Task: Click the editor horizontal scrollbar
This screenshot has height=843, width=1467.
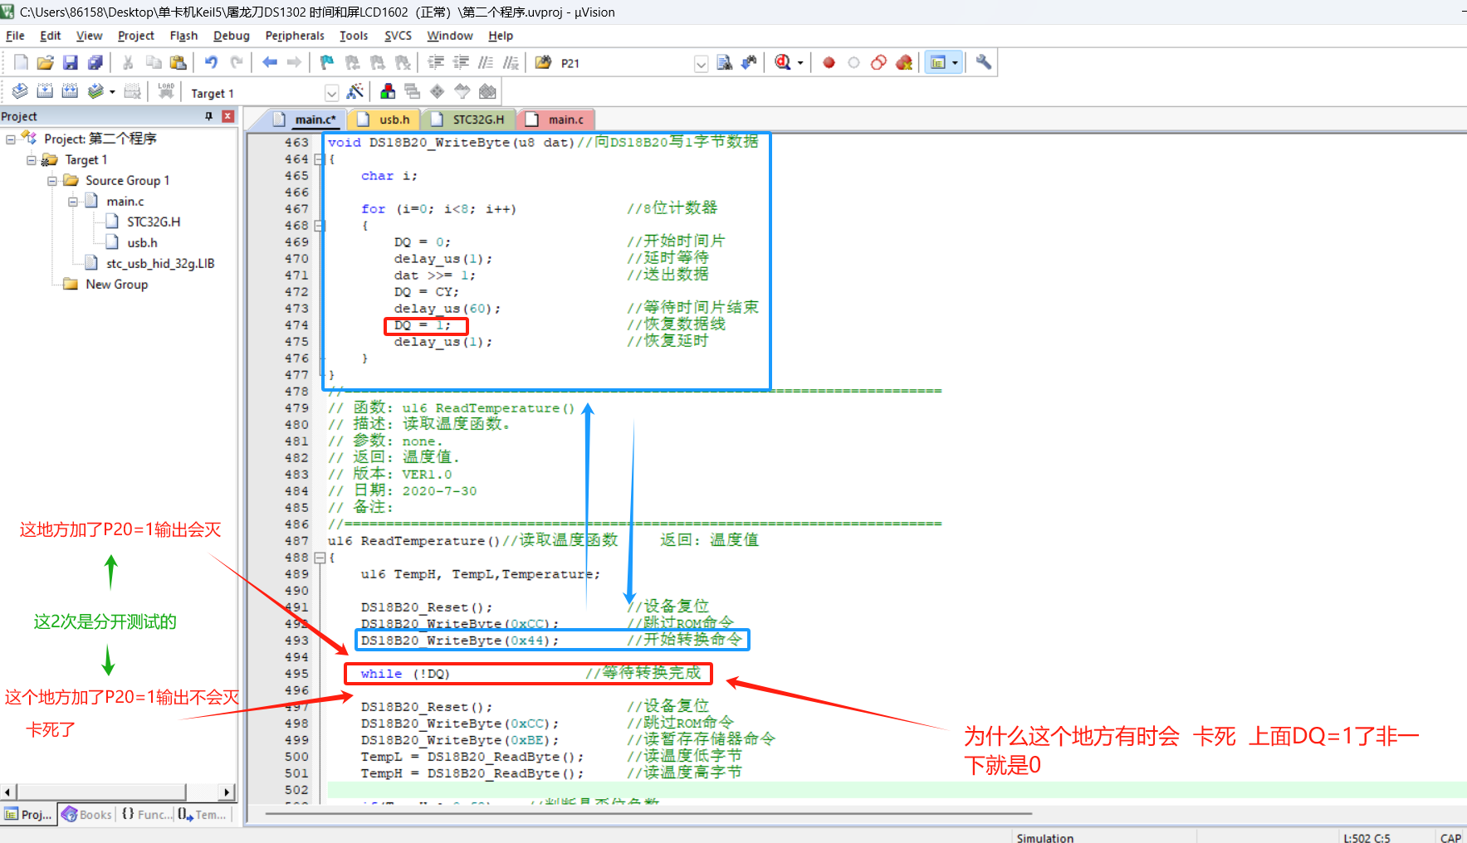Action: tap(648, 814)
